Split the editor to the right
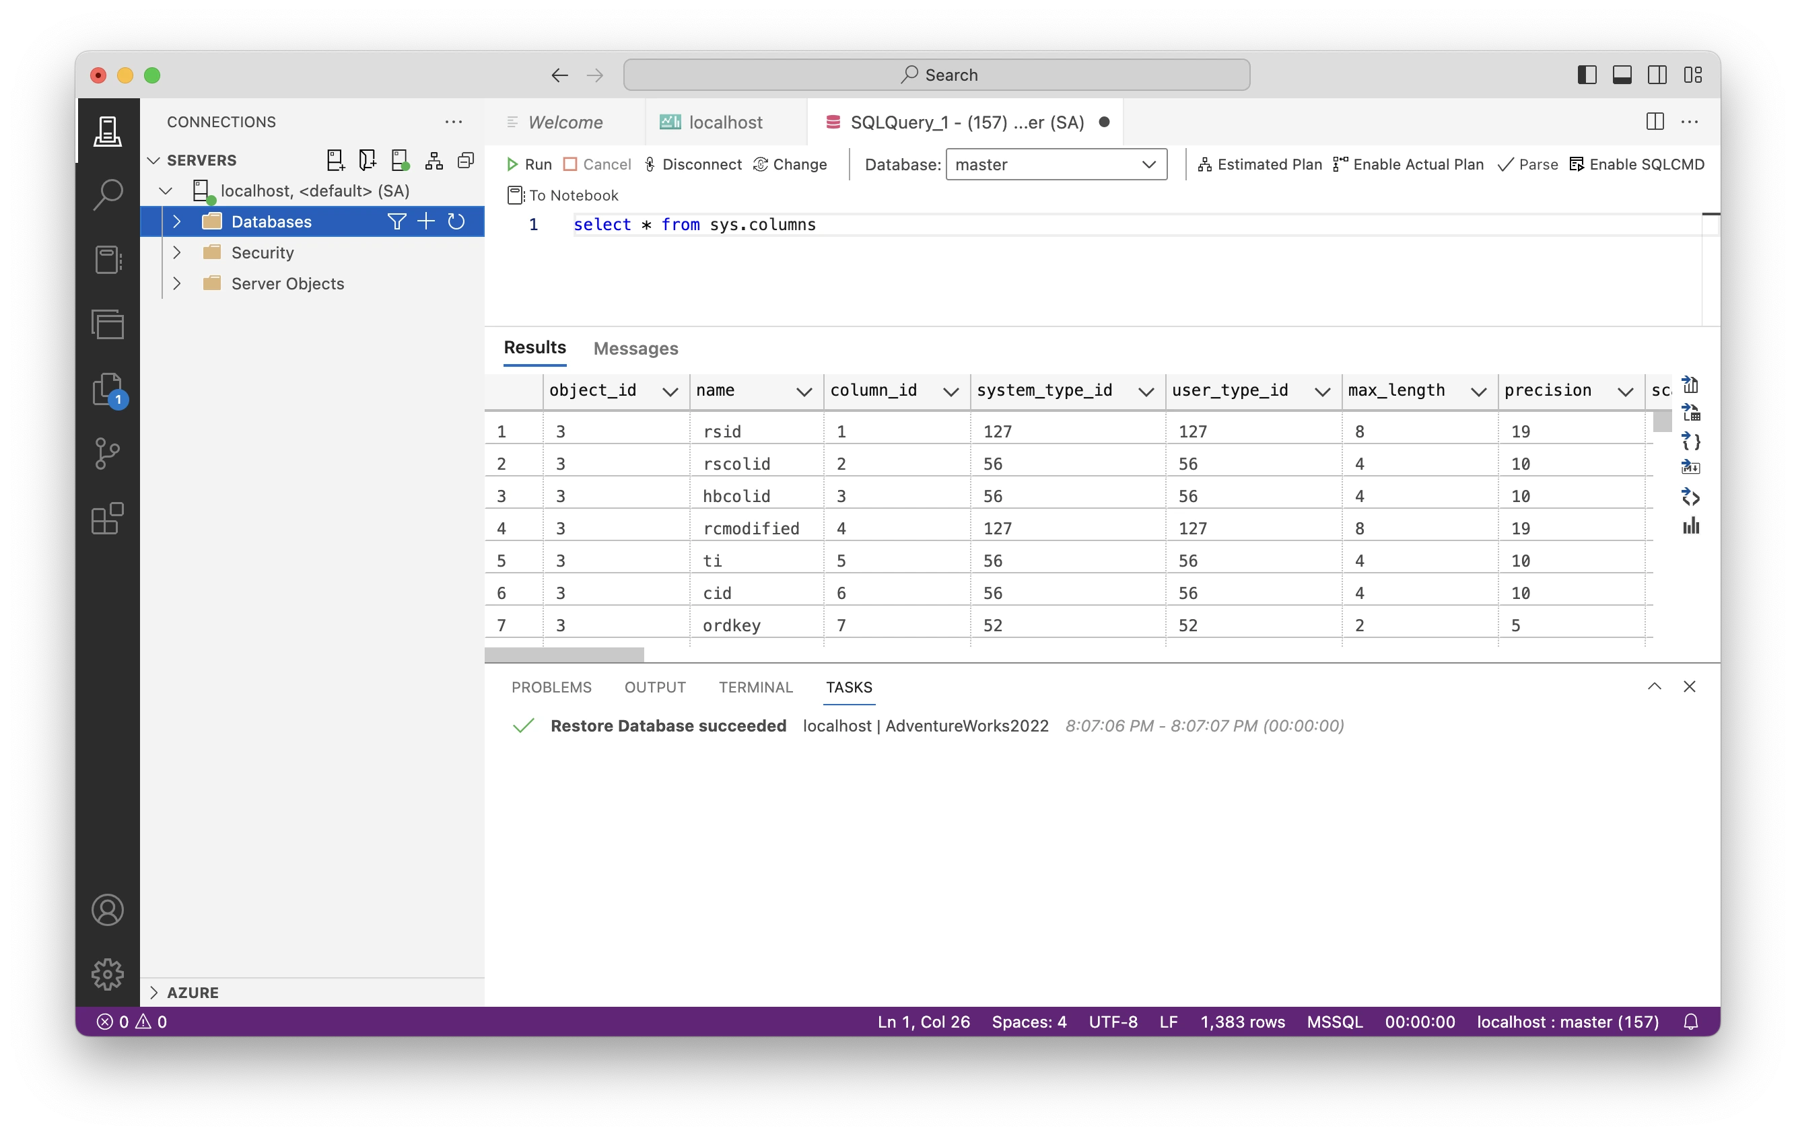The height and width of the screenshot is (1136, 1796). pyautogui.click(x=1654, y=122)
